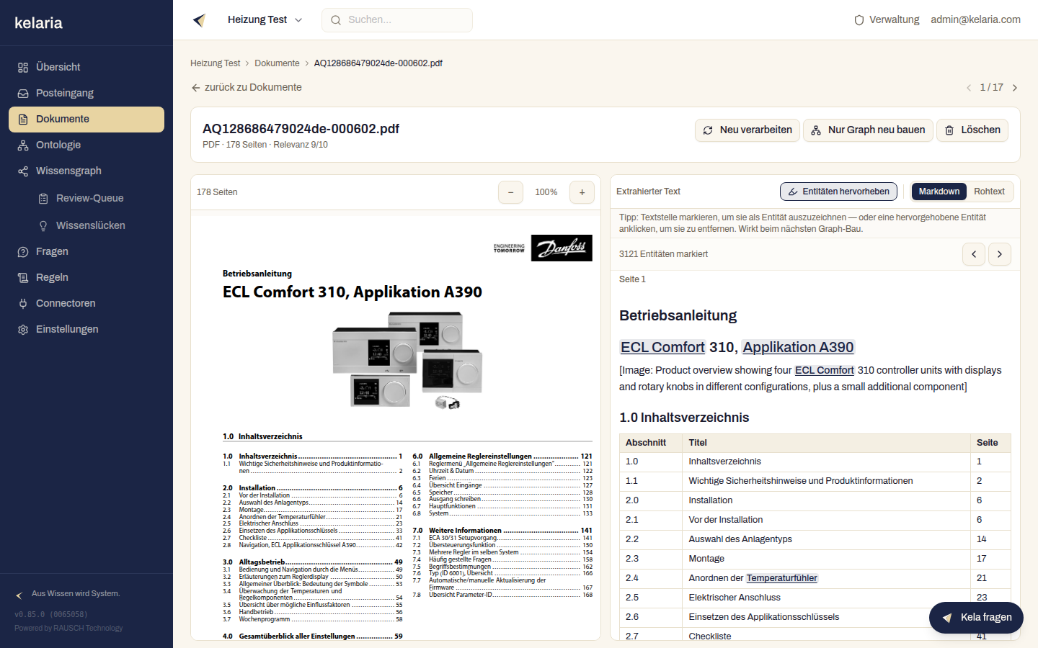The width and height of the screenshot is (1038, 648).
Task: Click Neu verarbeiten button
Action: coord(748,130)
